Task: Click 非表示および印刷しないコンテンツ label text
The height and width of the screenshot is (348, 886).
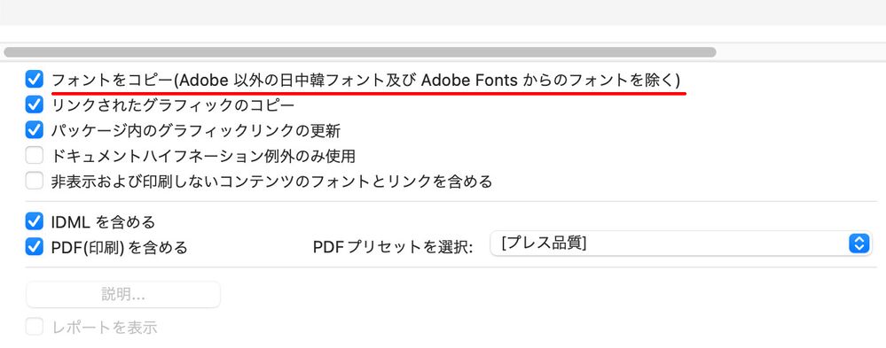Action: pos(271,182)
